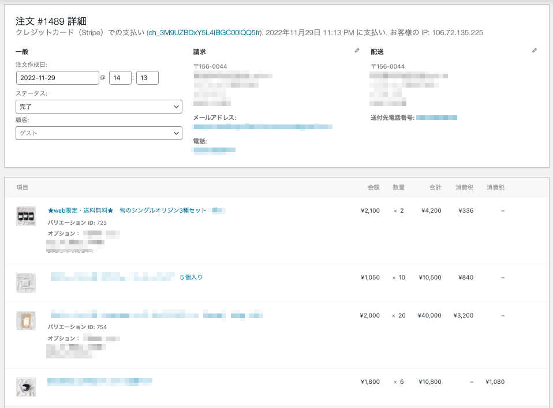Click the minute field showing 13

(147, 78)
